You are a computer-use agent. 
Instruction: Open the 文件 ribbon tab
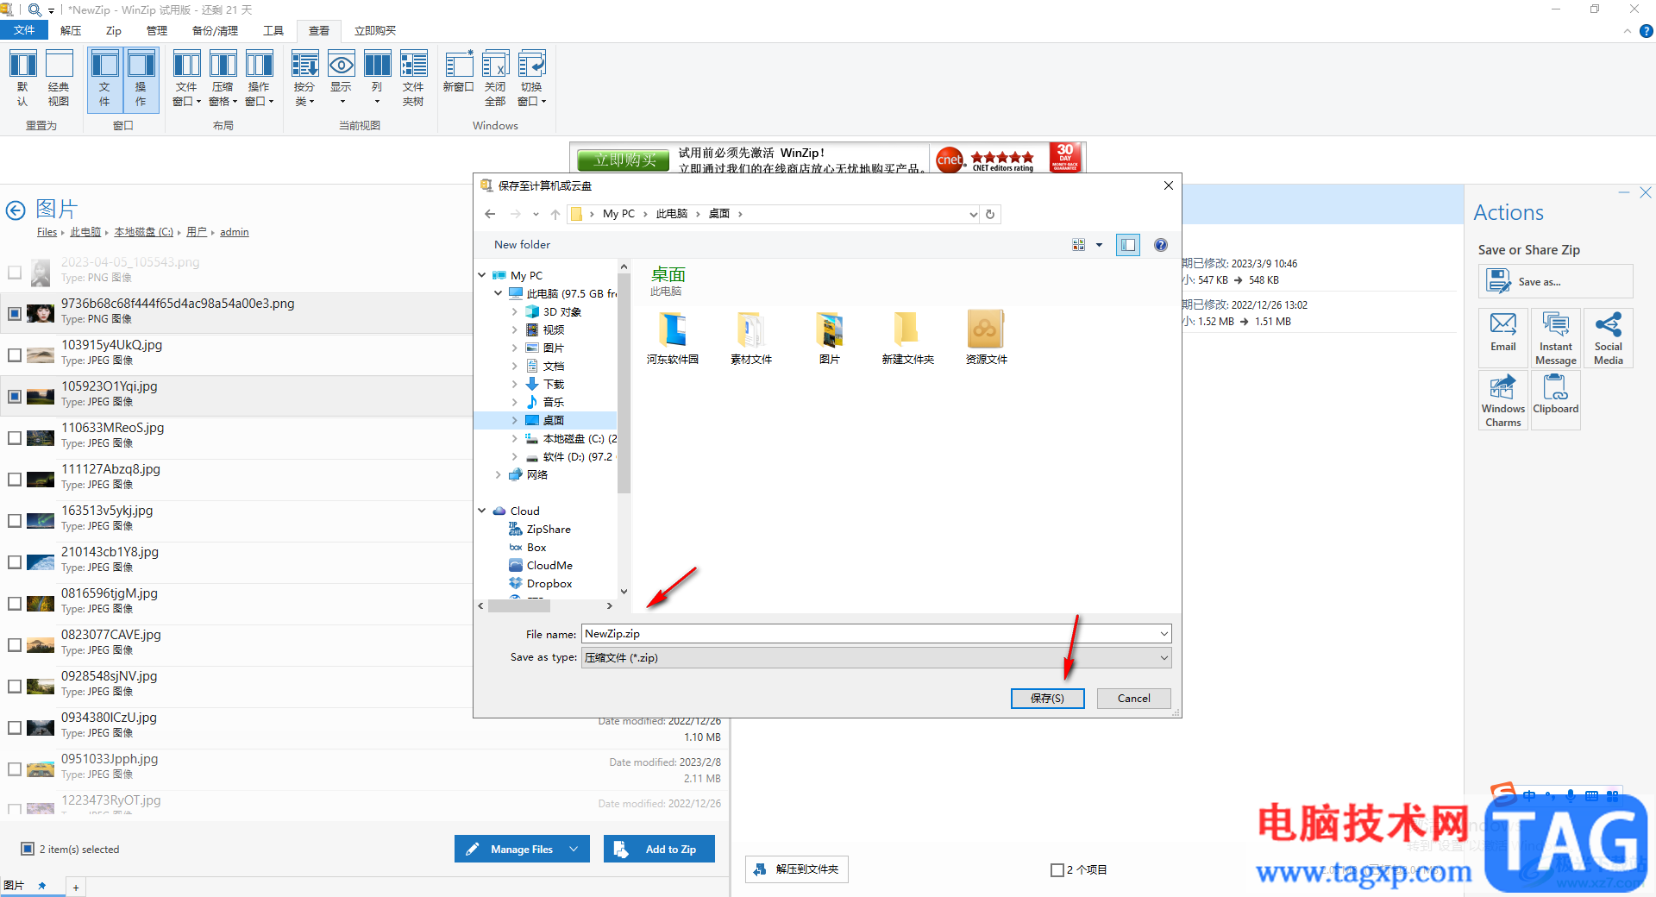pos(25,30)
